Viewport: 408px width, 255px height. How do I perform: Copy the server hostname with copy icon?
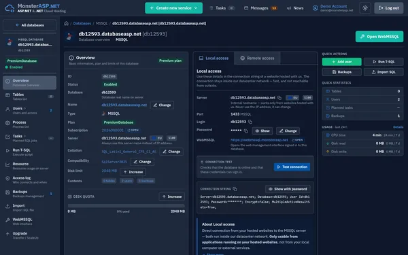click(x=279, y=98)
